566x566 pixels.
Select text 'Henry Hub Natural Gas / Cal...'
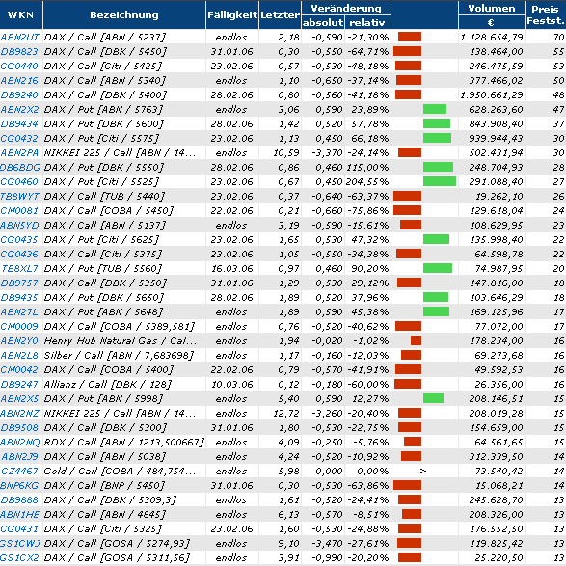121,340
